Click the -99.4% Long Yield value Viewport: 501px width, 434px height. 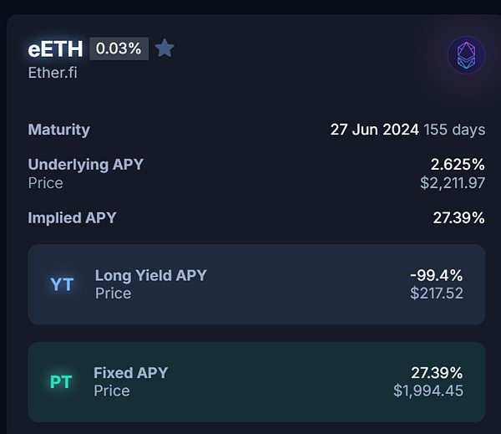pyautogui.click(x=436, y=275)
